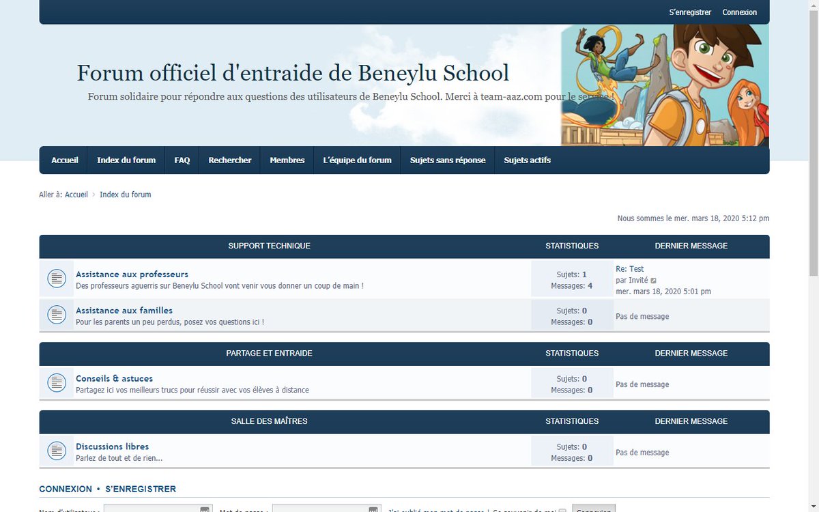Viewport: 819px width, 512px height.
Task: Click 'Pas de message' in Assistance aux familles row
Action: click(x=642, y=317)
